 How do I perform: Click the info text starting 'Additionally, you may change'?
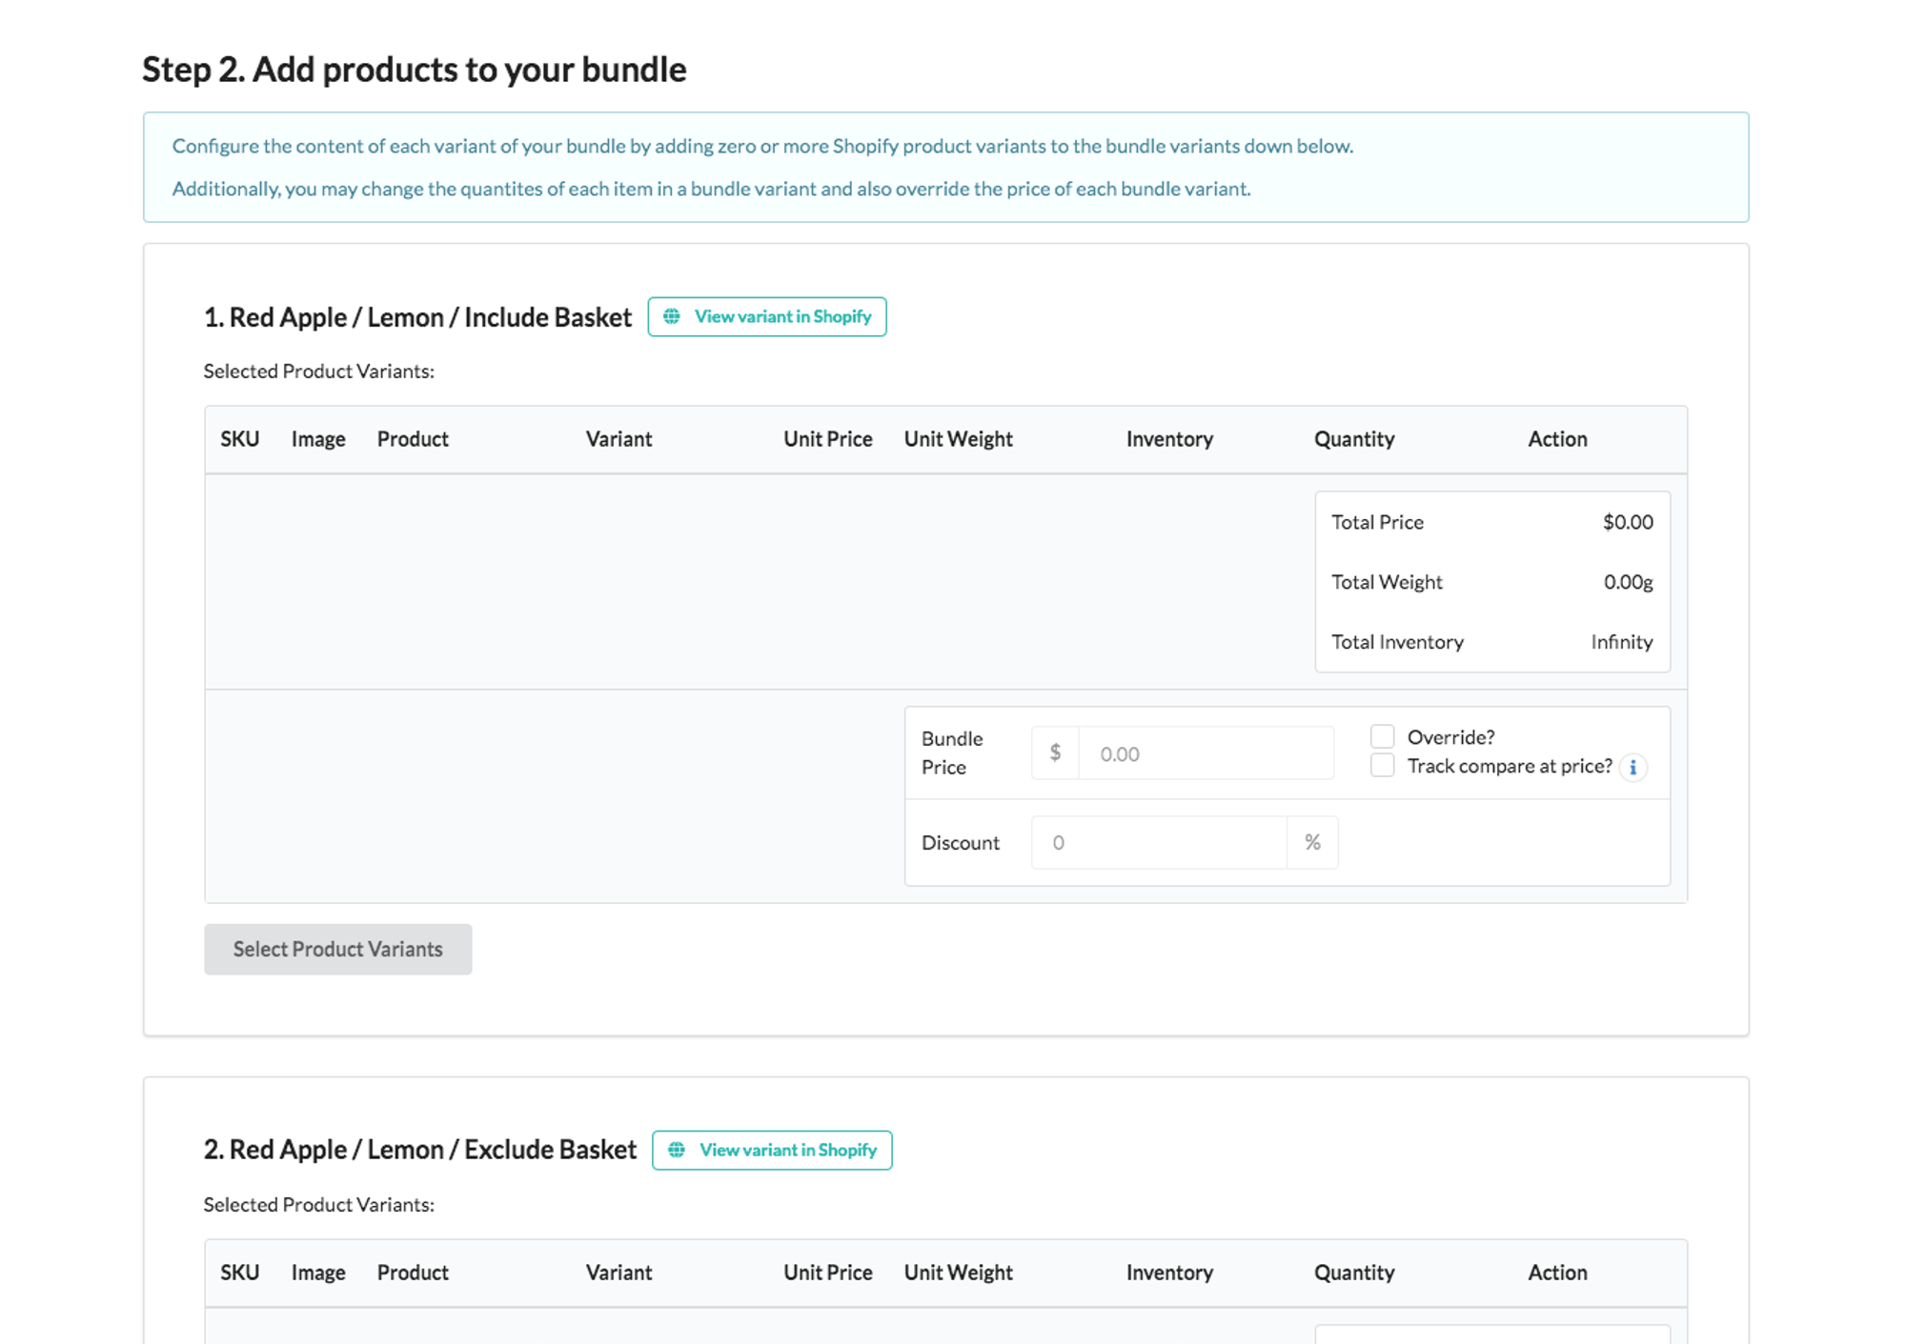tap(711, 189)
